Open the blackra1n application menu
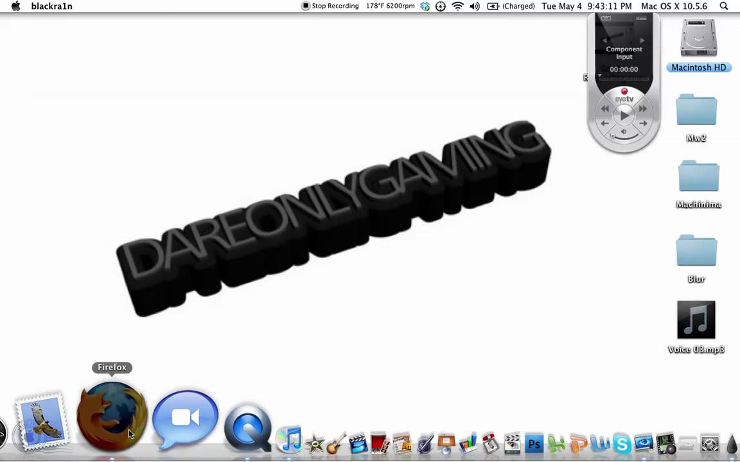Viewport: 740px width, 462px height. tap(52, 6)
